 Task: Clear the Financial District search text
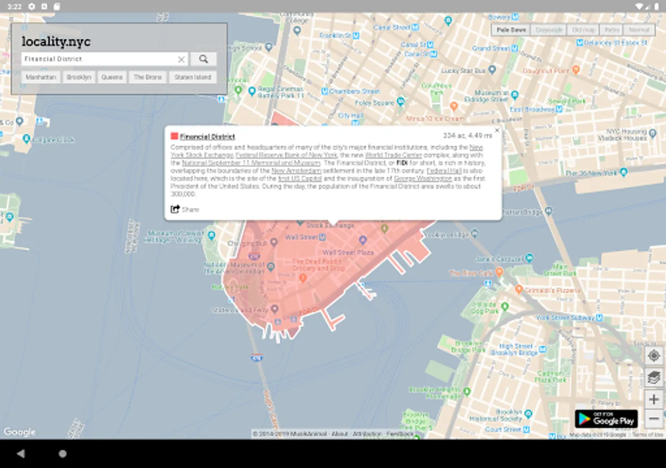point(181,59)
